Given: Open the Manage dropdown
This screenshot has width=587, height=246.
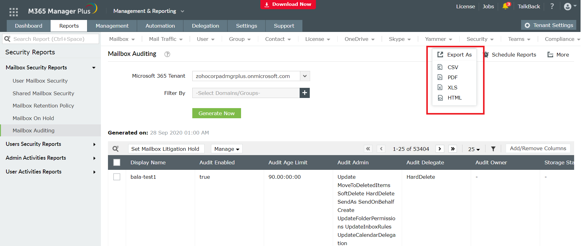Looking at the screenshot, I should (x=227, y=149).
